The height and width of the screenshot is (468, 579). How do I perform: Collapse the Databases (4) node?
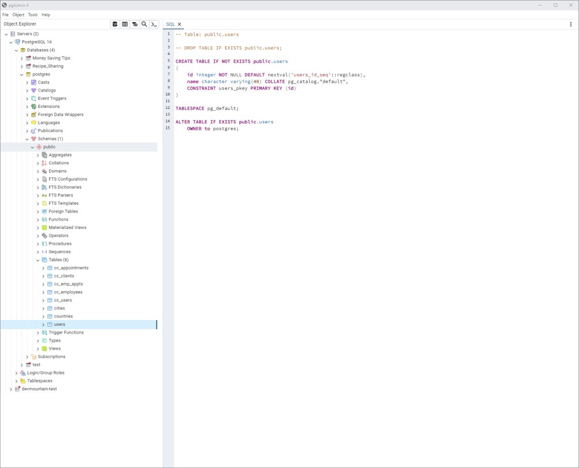(x=16, y=50)
